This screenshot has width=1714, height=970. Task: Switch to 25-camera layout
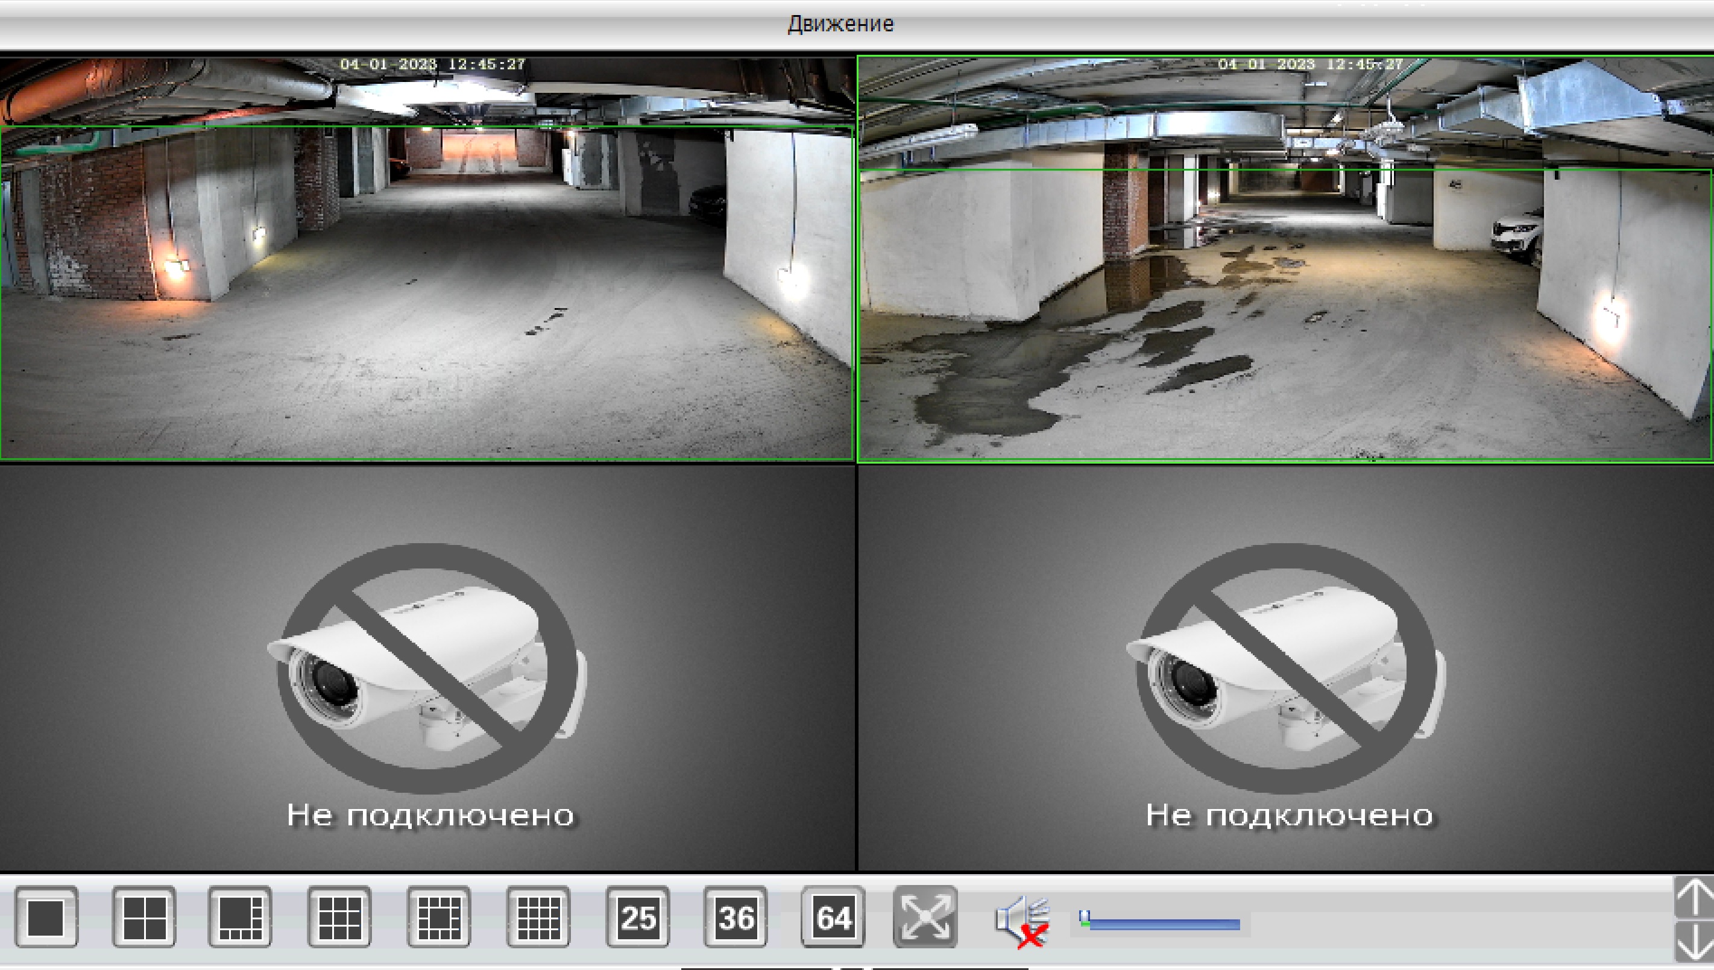coord(637,917)
